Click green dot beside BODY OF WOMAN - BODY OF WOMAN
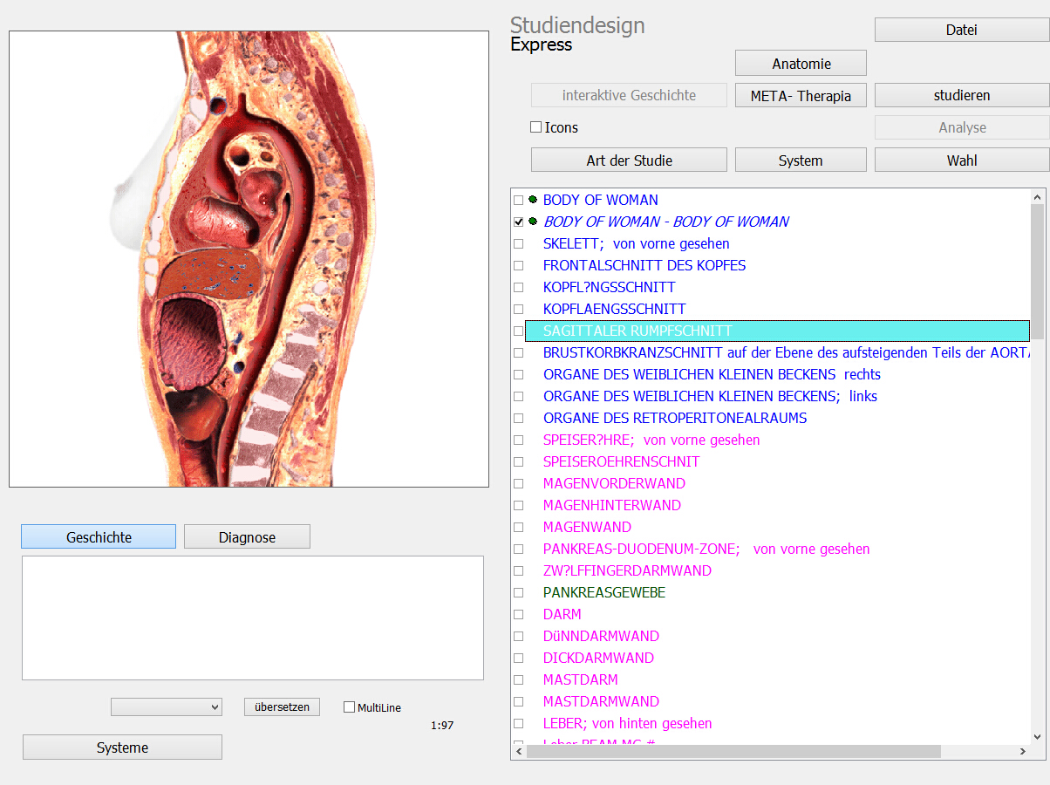This screenshot has height=785, width=1050. [x=532, y=222]
